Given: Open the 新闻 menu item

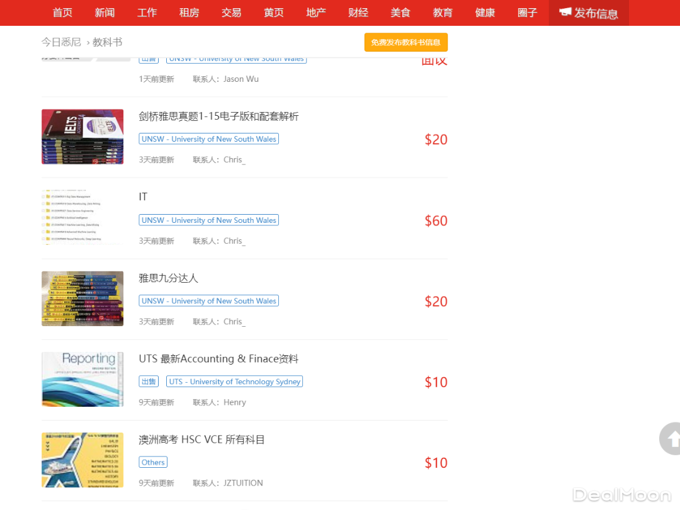Looking at the screenshot, I should pos(105,13).
